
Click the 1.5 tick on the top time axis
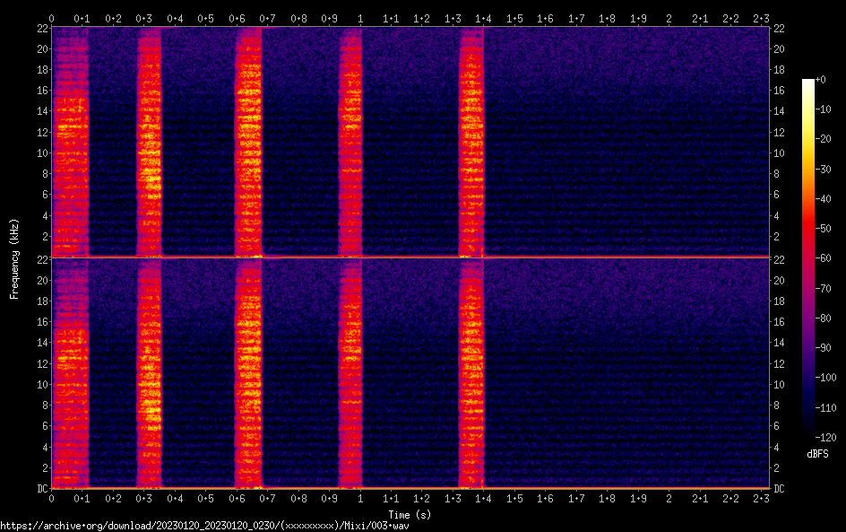(x=514, y=18)
